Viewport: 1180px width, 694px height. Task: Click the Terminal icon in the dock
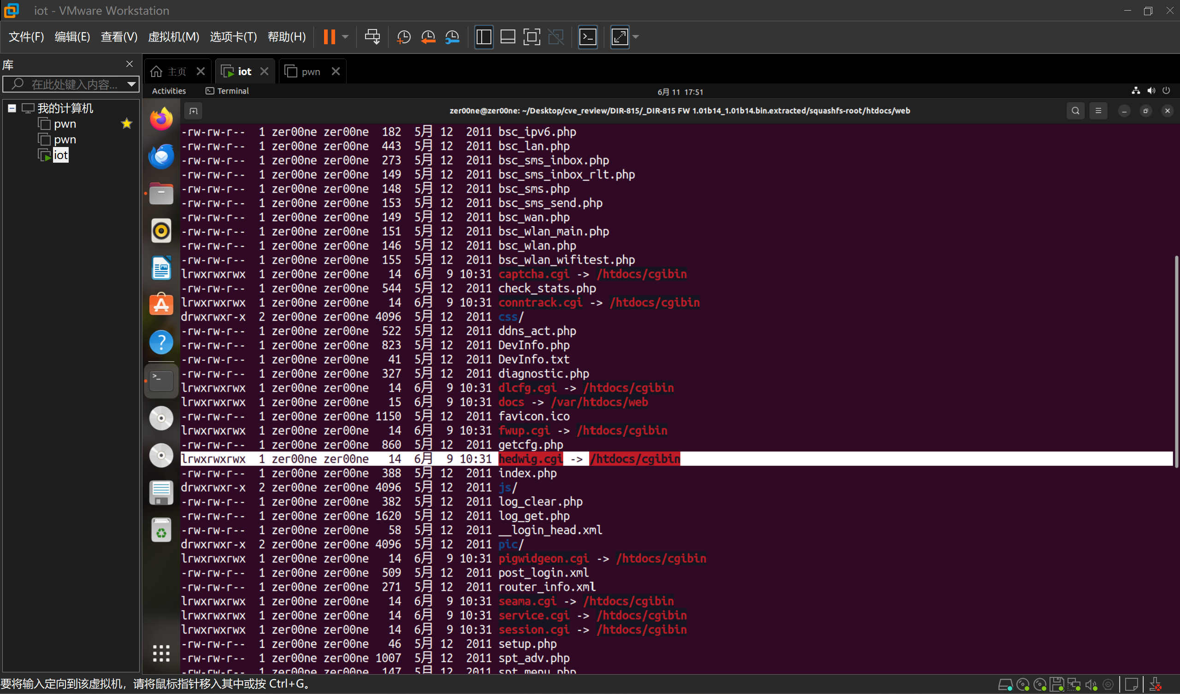tap(161, 381)
